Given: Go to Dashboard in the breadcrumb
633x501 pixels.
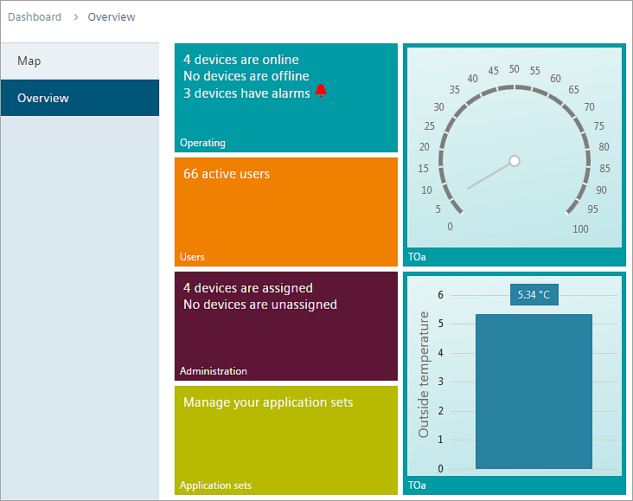Looking at the screenshot, I should (x=35, y=17).
